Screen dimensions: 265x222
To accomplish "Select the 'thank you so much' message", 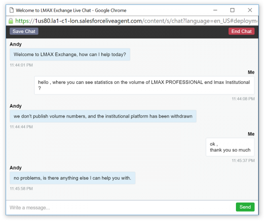I will (x=230, y=147).
